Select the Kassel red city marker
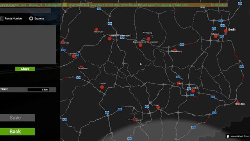 click(x=102, y=87)
